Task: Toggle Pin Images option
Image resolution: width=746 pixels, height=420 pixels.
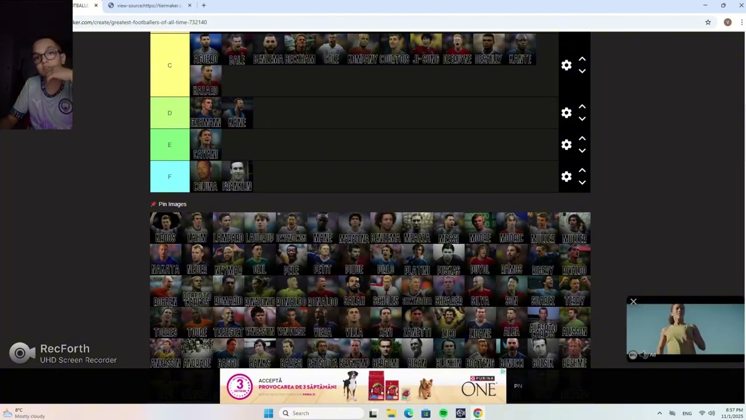Action: 168,204
